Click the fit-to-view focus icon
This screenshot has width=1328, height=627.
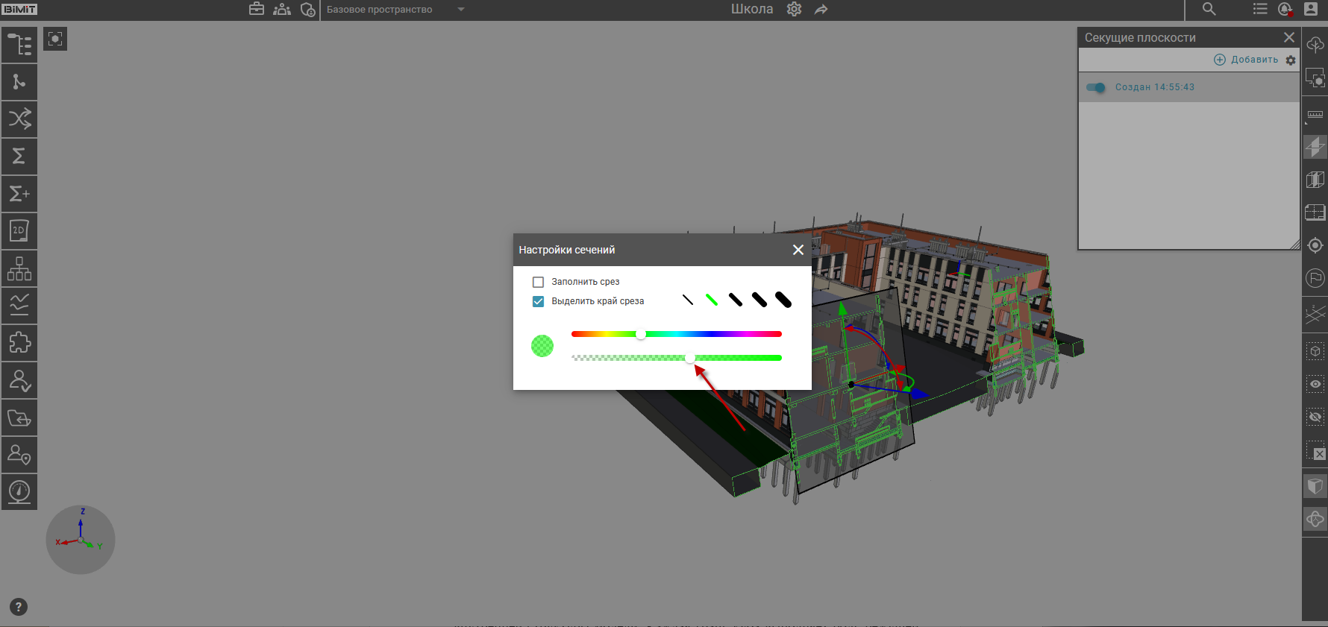click(55, 39)
